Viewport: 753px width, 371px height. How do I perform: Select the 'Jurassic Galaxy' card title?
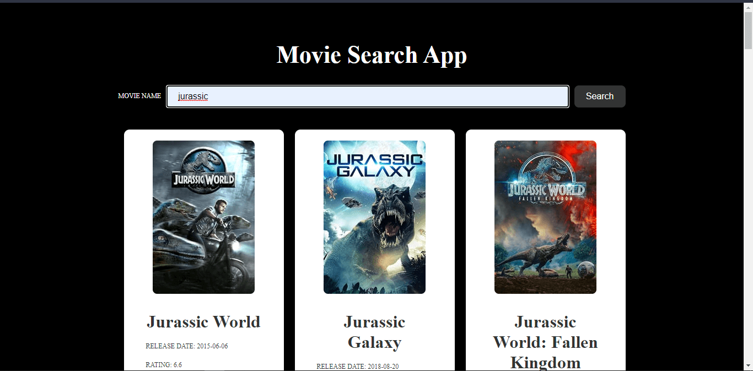point(374,332)
